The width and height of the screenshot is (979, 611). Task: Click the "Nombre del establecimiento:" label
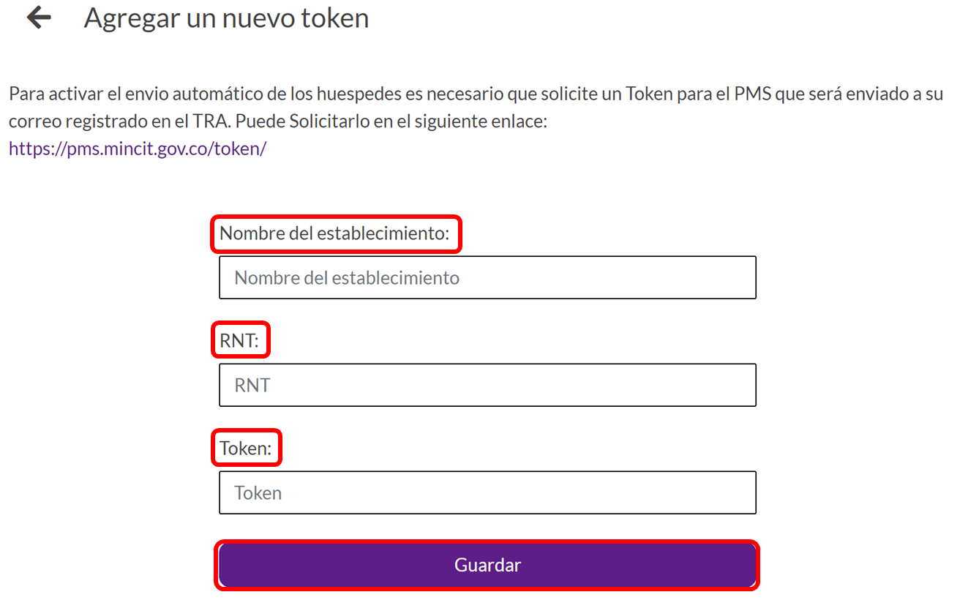(x=336, y=233)
